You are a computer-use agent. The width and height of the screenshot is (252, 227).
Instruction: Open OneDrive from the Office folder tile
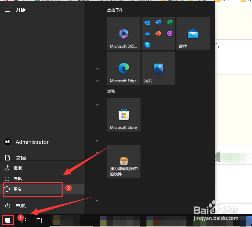147,34
